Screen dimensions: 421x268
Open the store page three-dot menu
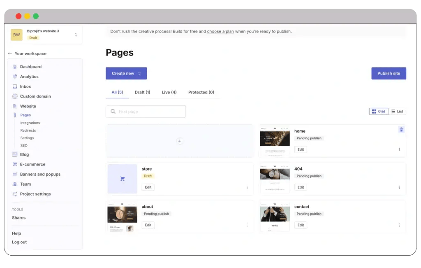(x=247, y=187)
